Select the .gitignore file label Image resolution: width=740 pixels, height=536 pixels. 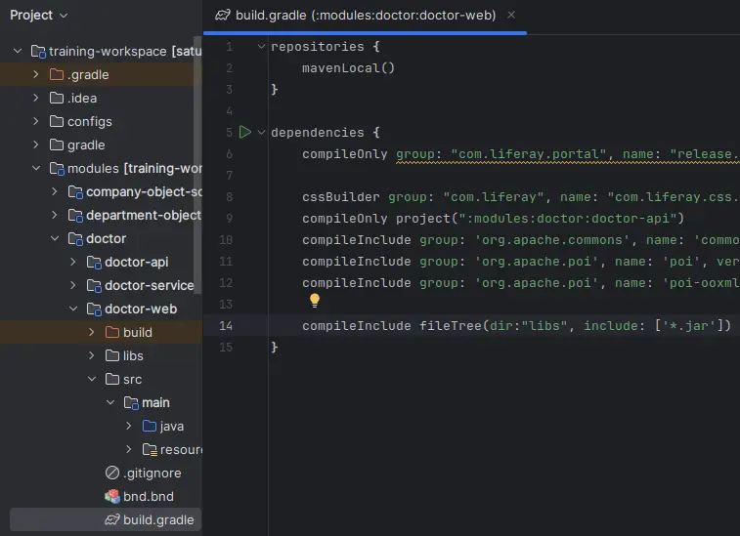[152, 473]
